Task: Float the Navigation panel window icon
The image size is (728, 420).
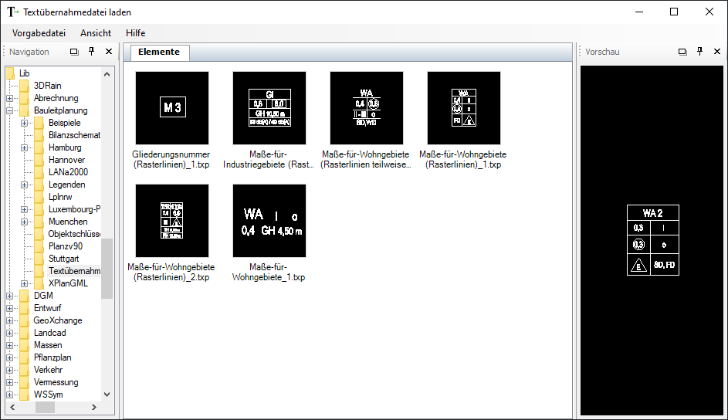Action: (x=74, y=52)
